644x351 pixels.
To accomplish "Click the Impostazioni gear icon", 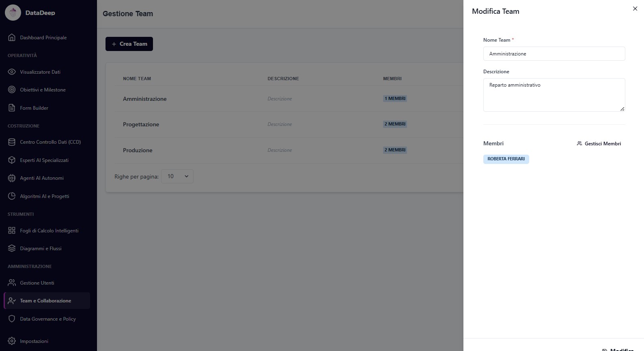I will pyautogui.click(x=12, y=341).
